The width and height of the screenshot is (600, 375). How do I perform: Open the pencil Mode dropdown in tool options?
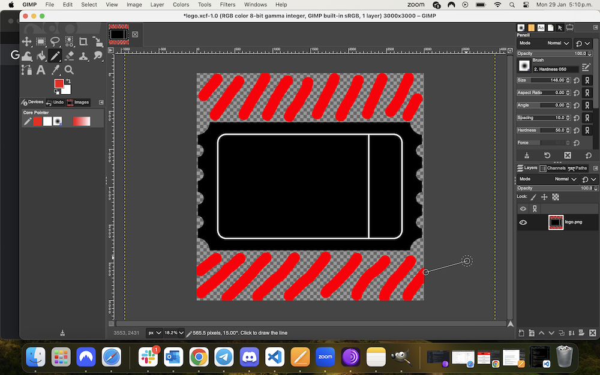click(558, 43)
